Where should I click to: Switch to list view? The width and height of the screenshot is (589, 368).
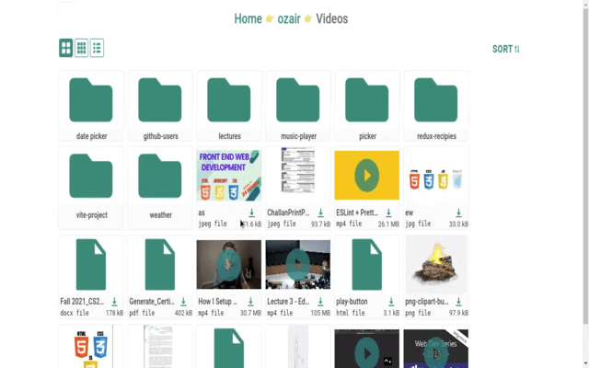(97, 48)
